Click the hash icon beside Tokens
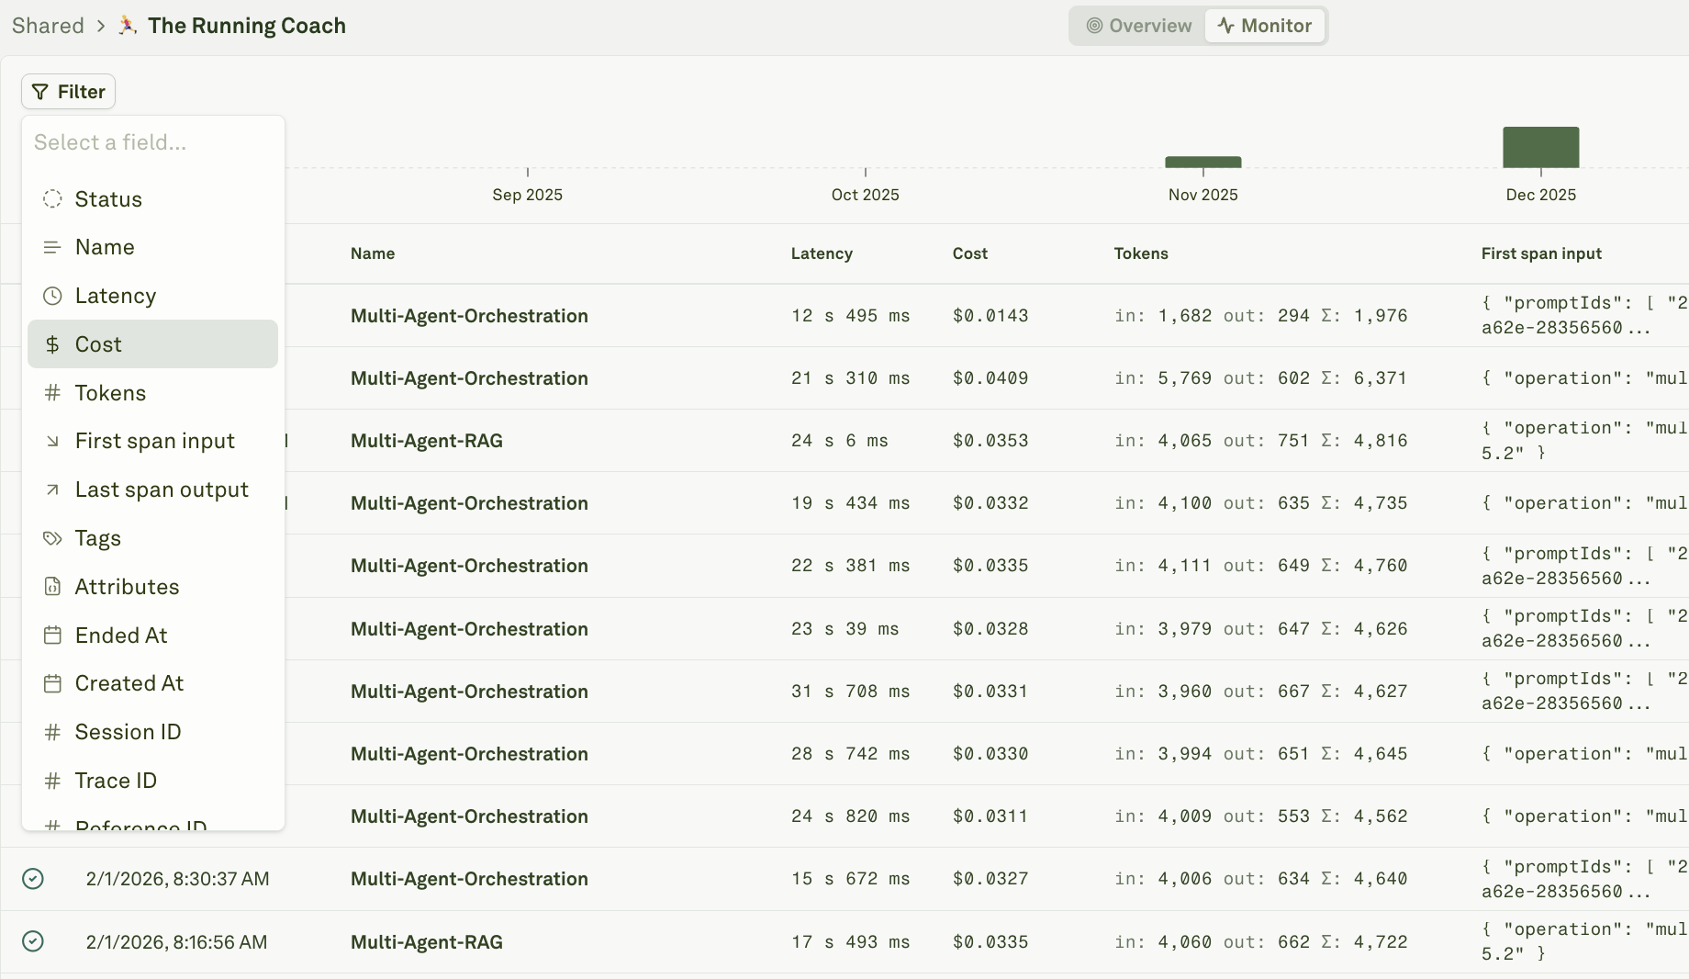 pos(52,392)
